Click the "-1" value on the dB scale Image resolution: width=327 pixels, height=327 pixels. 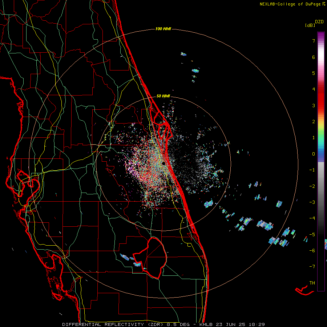312,170
